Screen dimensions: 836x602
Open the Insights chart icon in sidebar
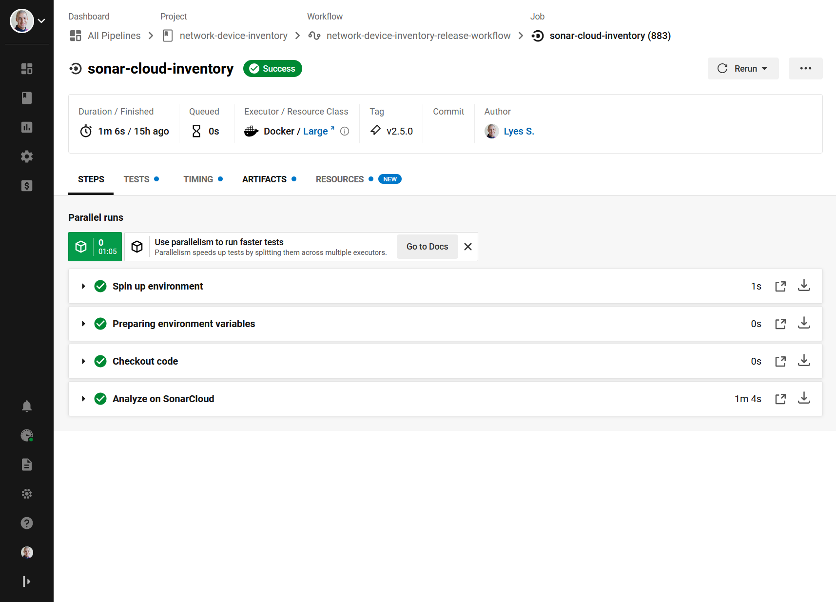point(27,127)
